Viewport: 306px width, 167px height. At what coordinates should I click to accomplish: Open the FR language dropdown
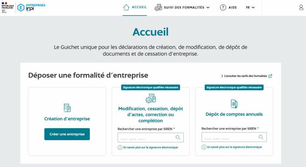[250, 7]
